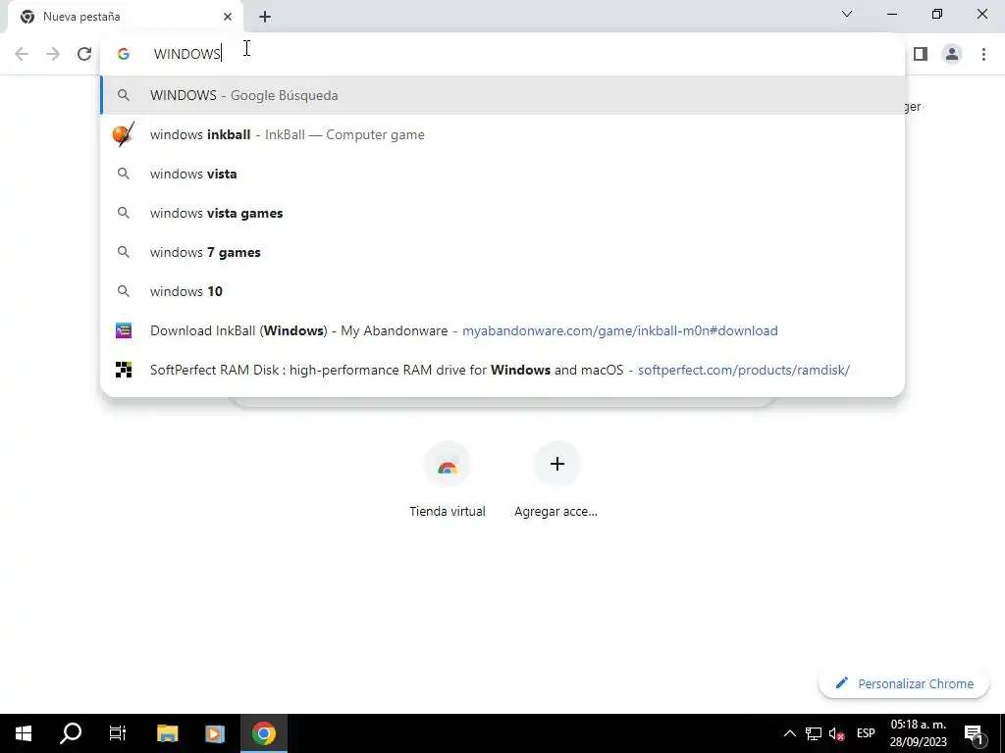Open Task View in the taskbar
This screenshot has height=753, width=1005.
pyautogui.click(x=118, y=733)
